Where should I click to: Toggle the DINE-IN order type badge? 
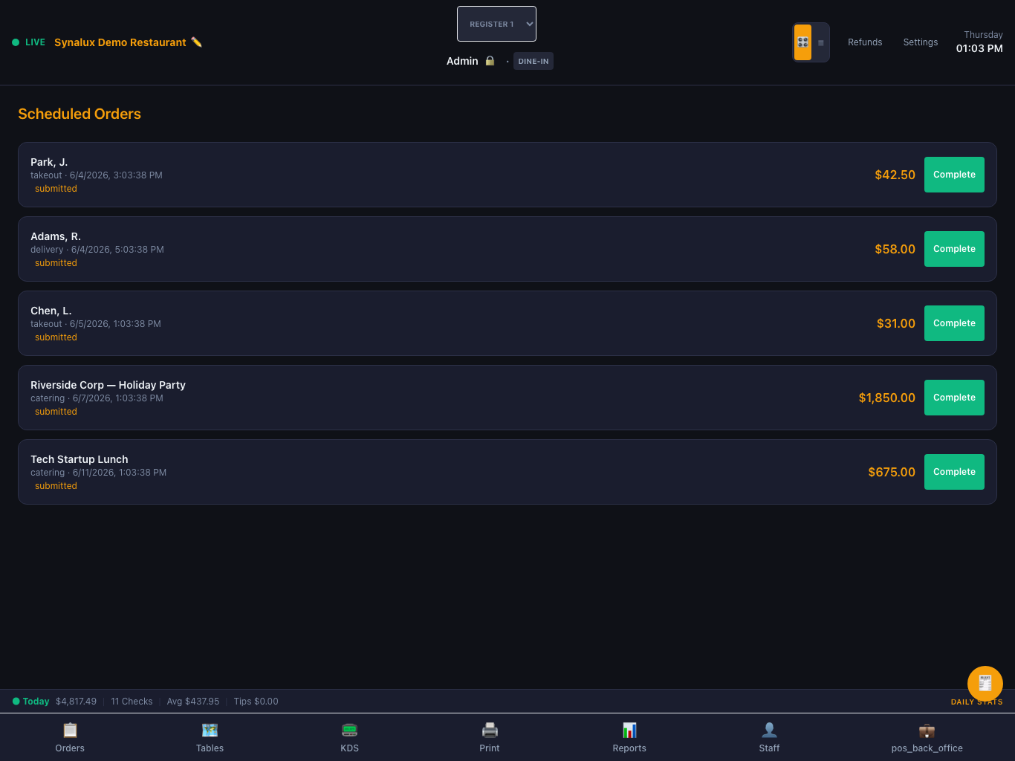tap(534, 61)
